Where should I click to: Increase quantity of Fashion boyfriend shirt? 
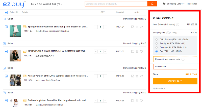(105, 101)
